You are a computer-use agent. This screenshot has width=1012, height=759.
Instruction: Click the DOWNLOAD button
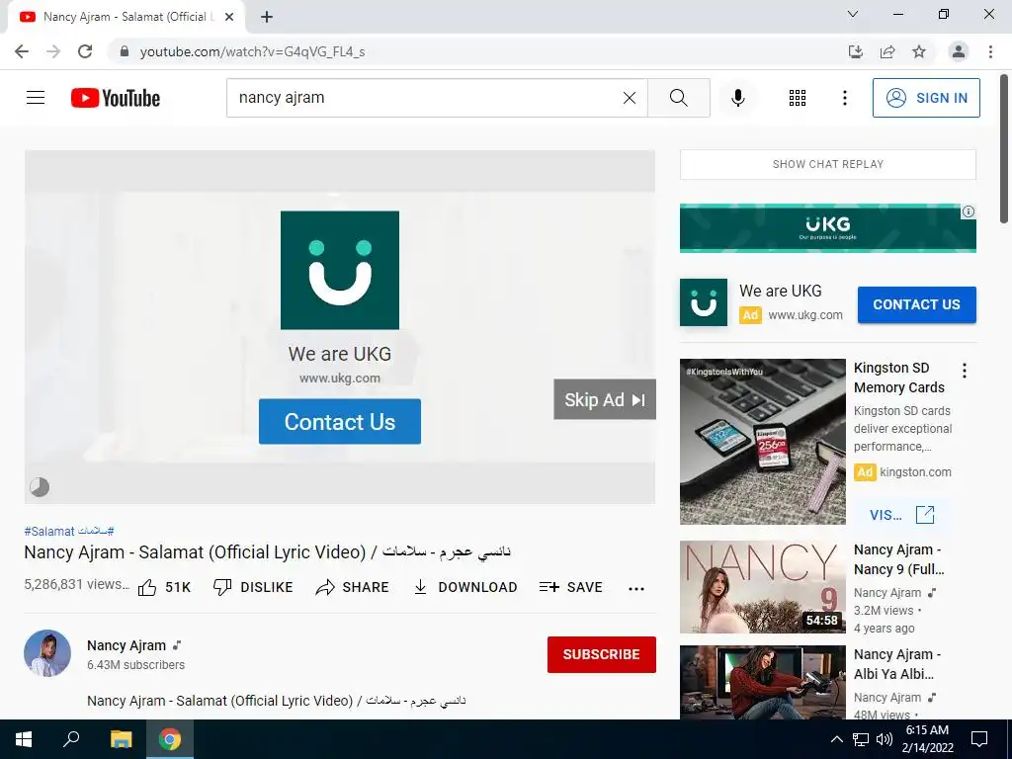pyautogui.click(x=465, y=587)
